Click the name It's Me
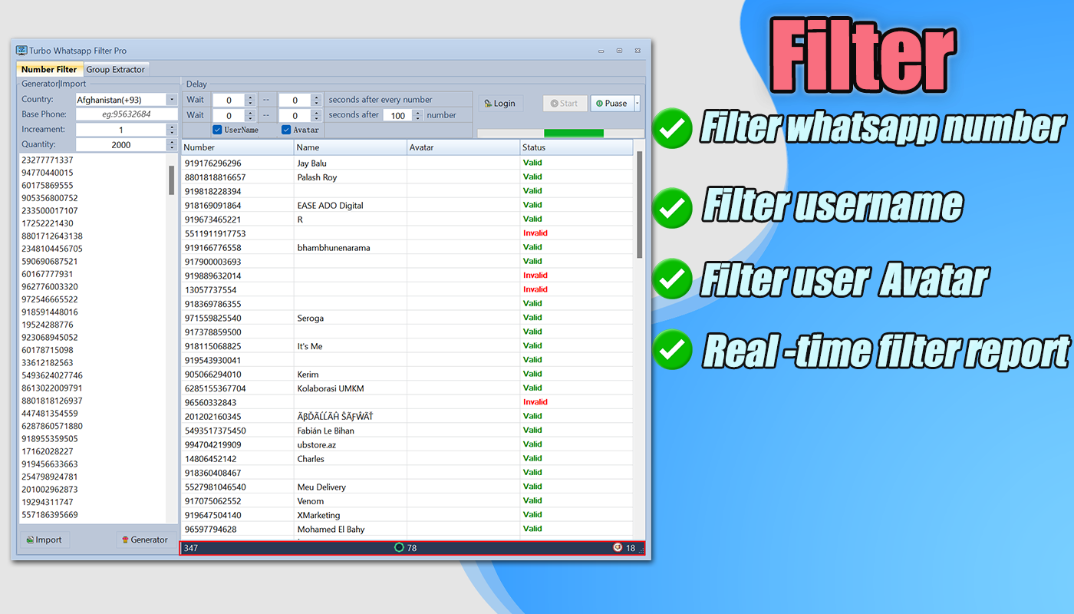This screenshot has width=1074, height=614. (309, 346)
